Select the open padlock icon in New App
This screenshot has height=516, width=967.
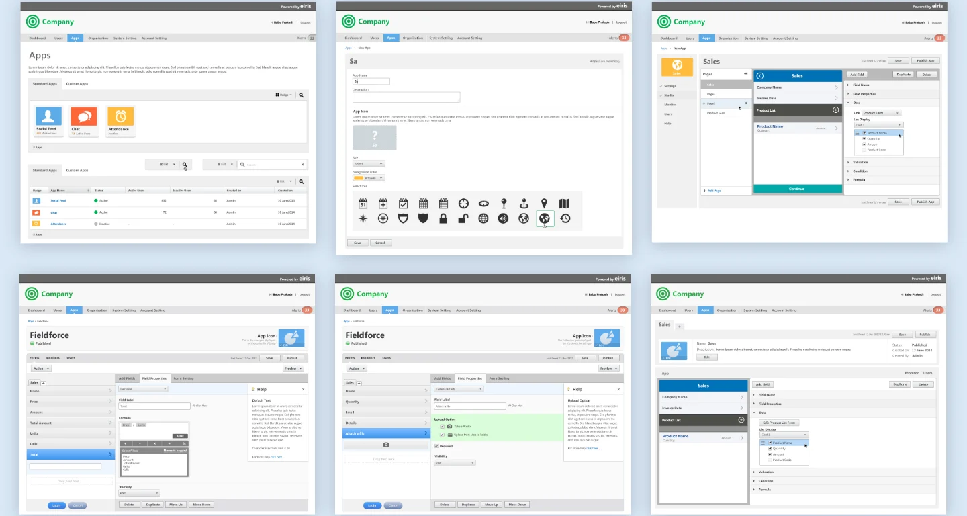point(463,218)
